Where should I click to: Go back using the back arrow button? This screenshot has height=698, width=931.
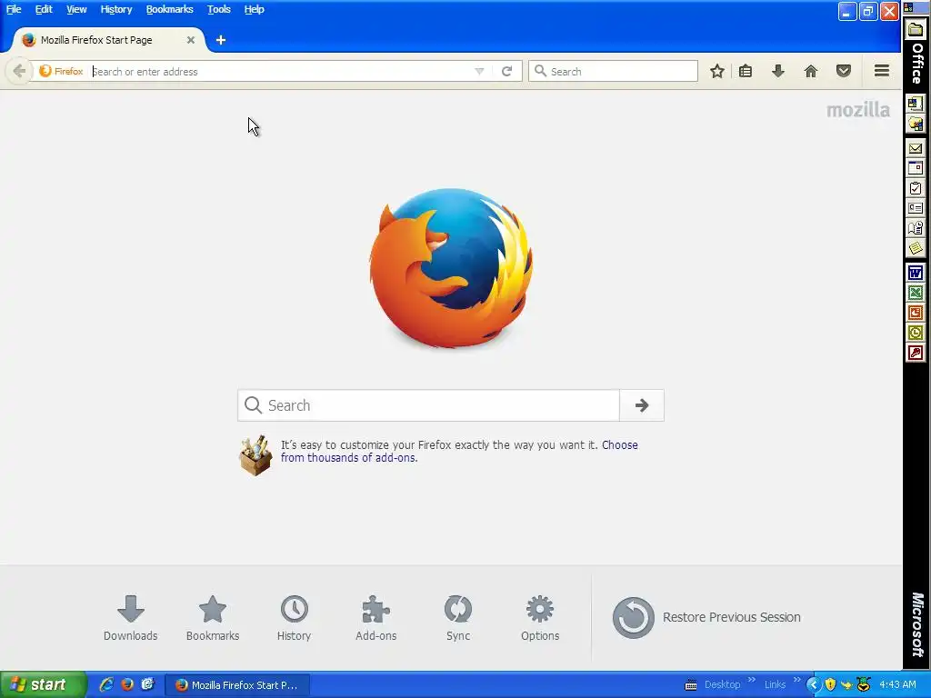click(x=19, y=71)
